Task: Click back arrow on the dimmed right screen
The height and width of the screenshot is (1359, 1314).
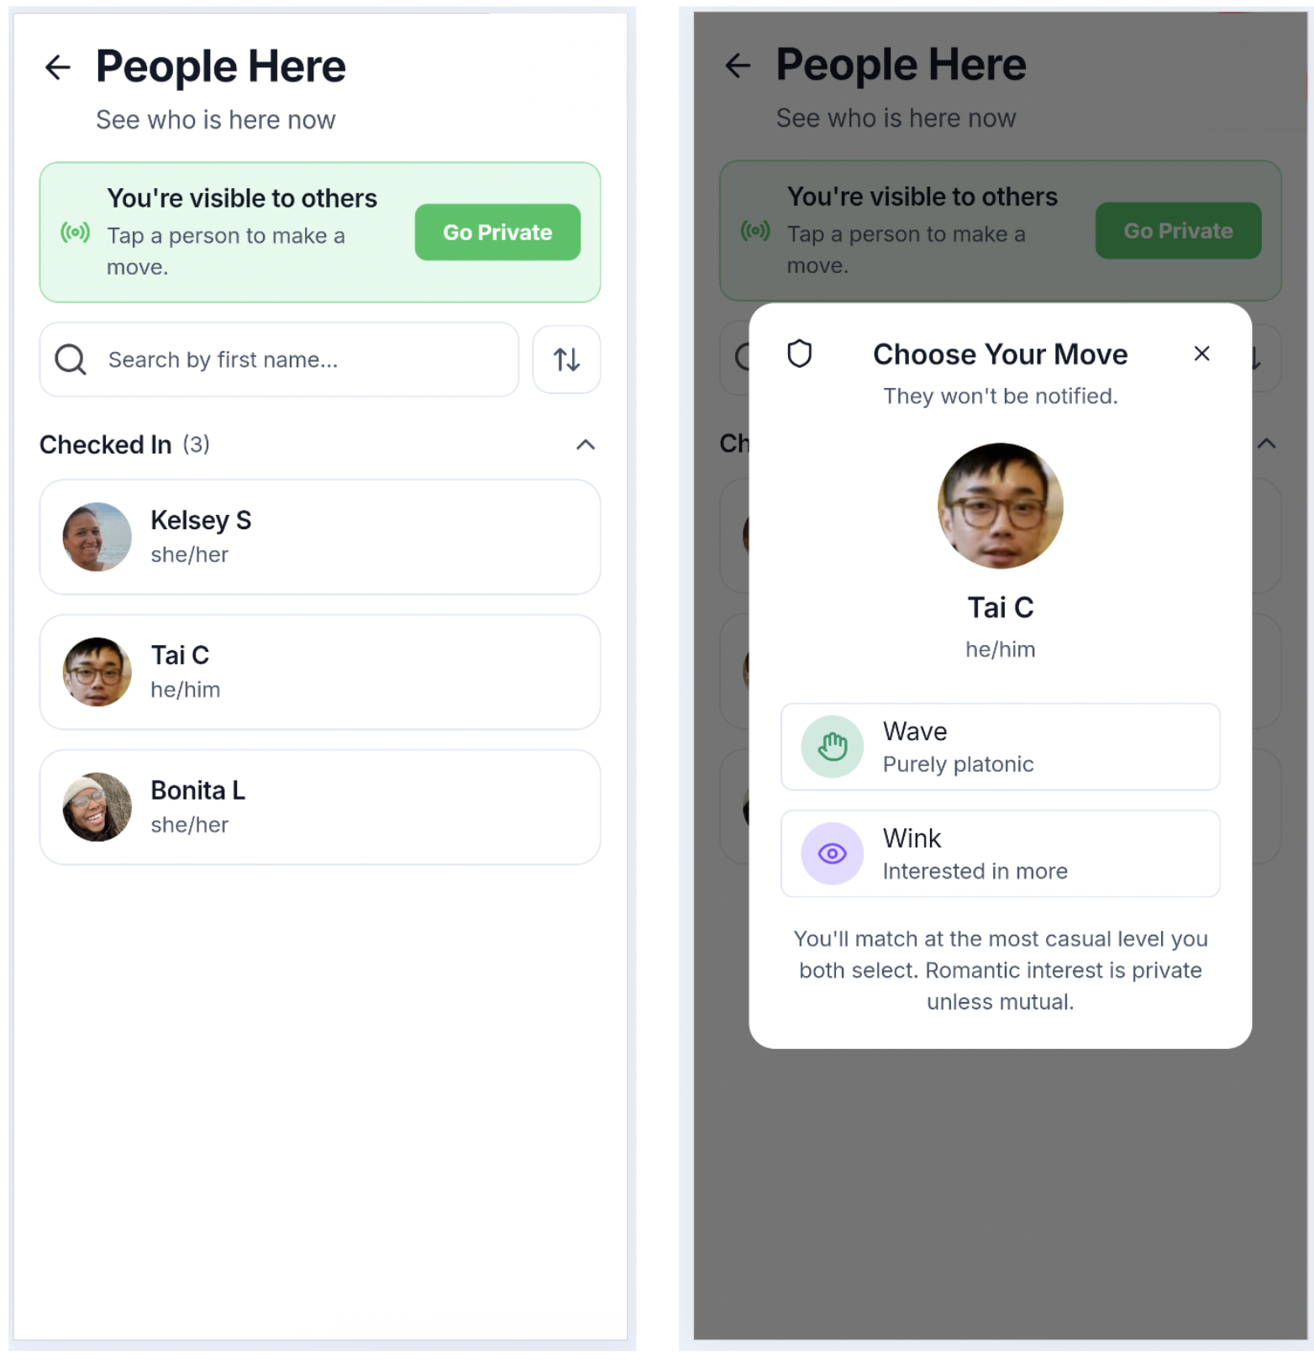Action: click(738, 65)
